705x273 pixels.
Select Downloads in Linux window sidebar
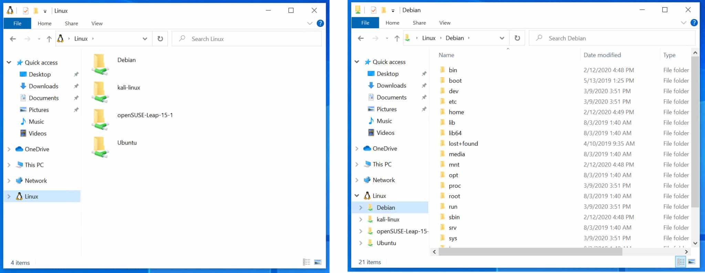point(43,86)
